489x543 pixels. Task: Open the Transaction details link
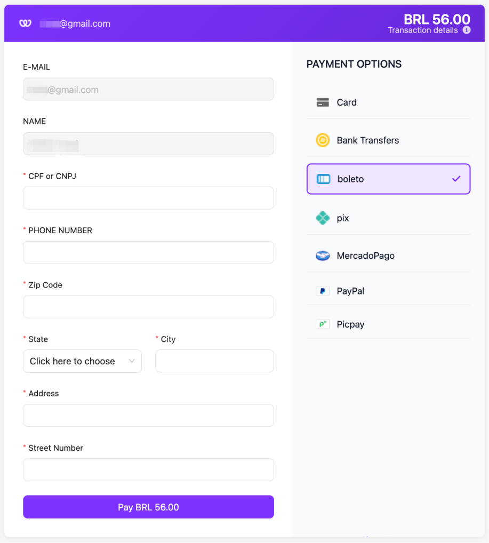[x=423, y=30]
